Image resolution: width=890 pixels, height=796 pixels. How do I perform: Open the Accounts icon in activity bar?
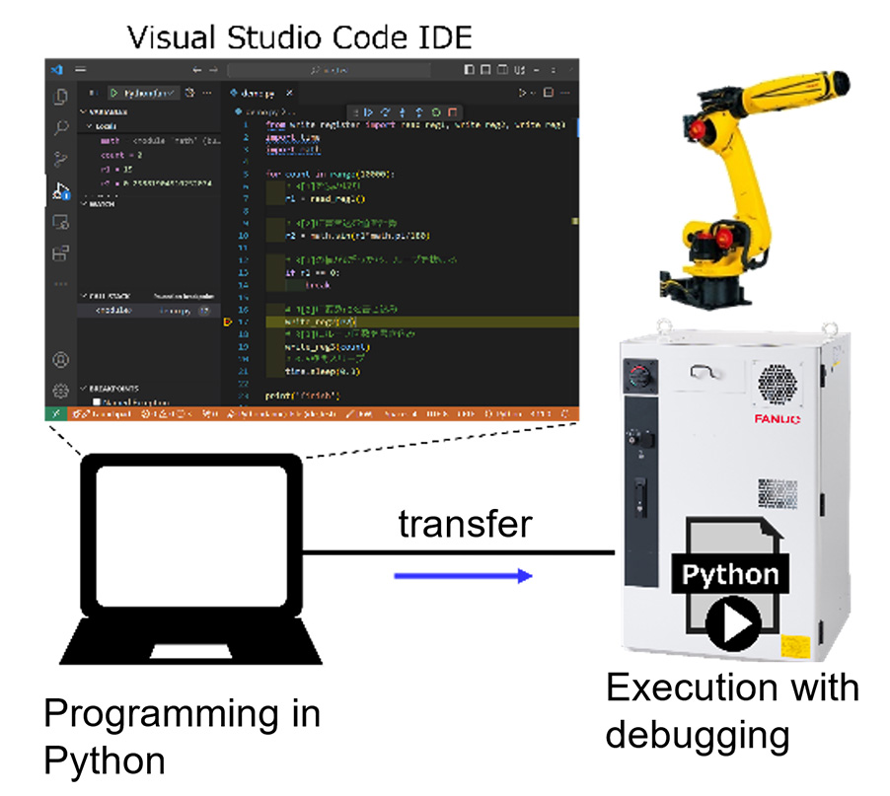coord(61,360)
